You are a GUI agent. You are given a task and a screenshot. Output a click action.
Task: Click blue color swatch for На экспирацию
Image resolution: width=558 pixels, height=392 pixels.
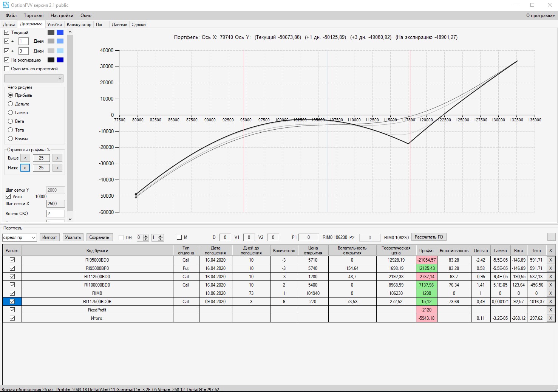point(60,60)
